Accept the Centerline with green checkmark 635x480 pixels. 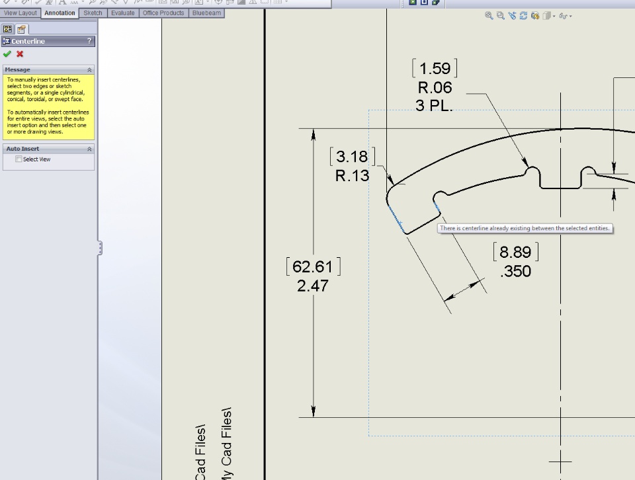coord(7,54)
